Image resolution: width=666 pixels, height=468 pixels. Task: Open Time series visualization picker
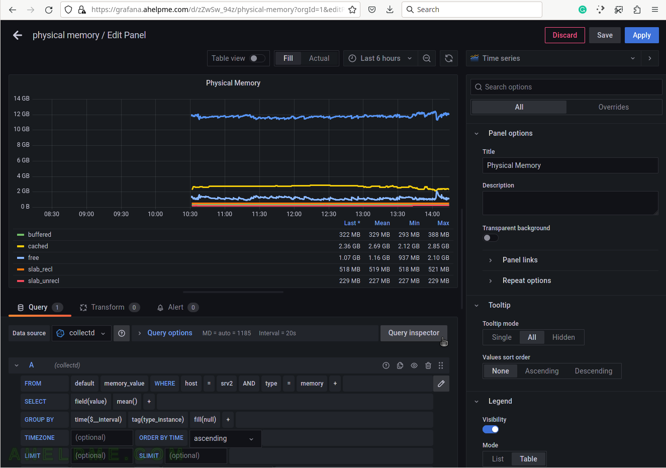[553, 58]
